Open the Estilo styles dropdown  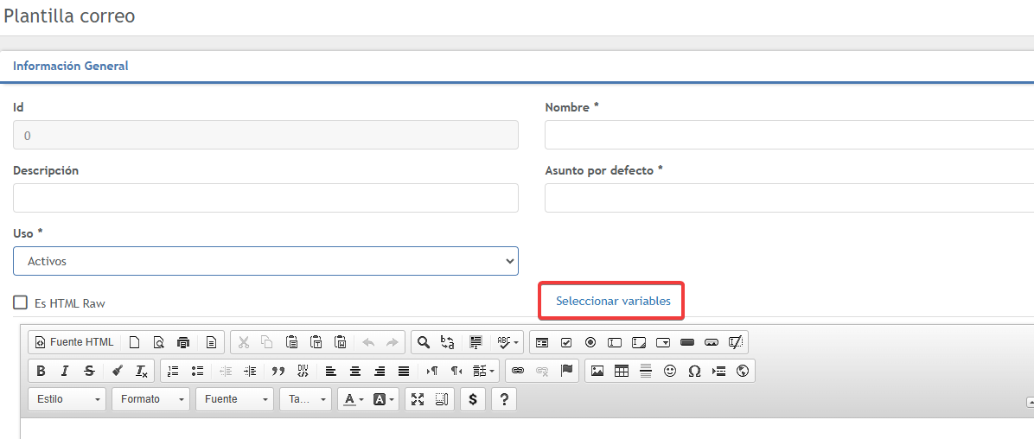click(x=67, y=399)
